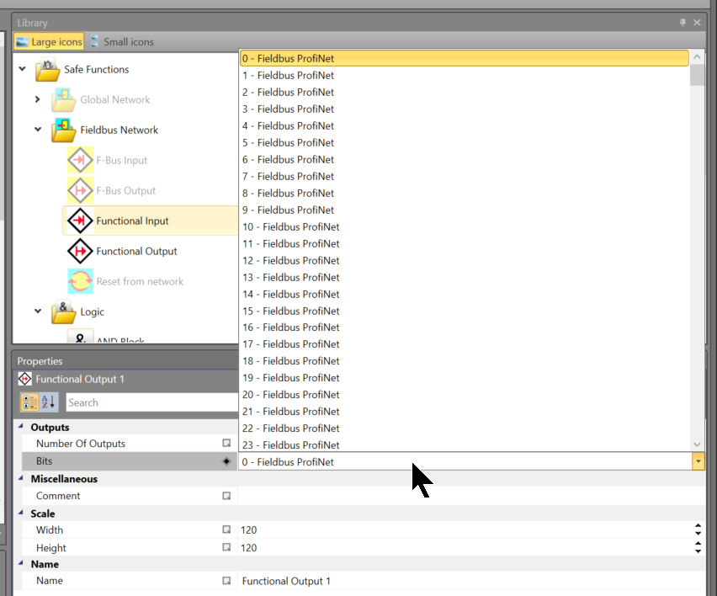Image resolution: width=717 pixels, height=596 pixels.
Task: Click the Width property marker
Action: pyautogui.click(x=226, y=529)
